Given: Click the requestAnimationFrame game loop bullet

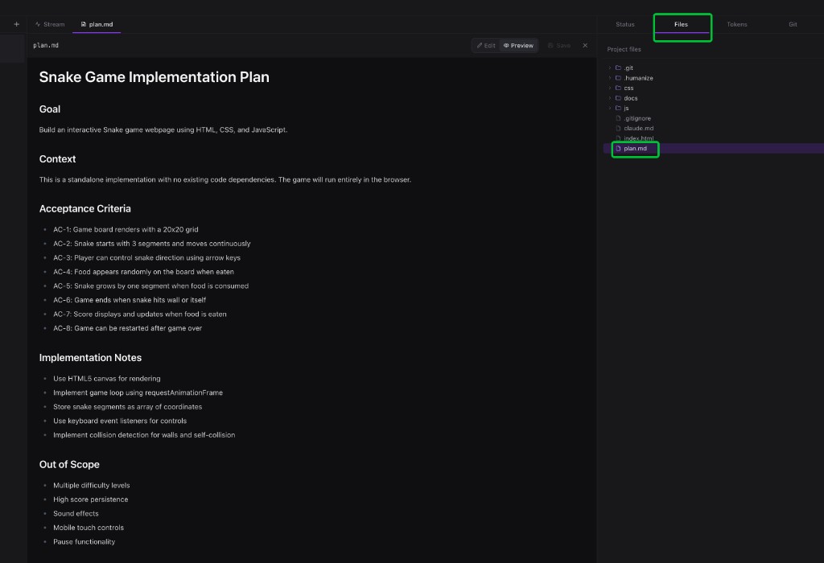Looking at the screenshot, I should [138, 392].
